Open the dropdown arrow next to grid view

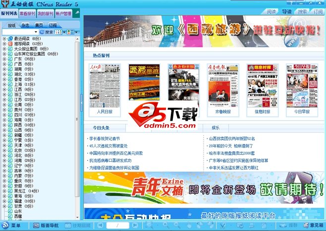click(64, 32)
